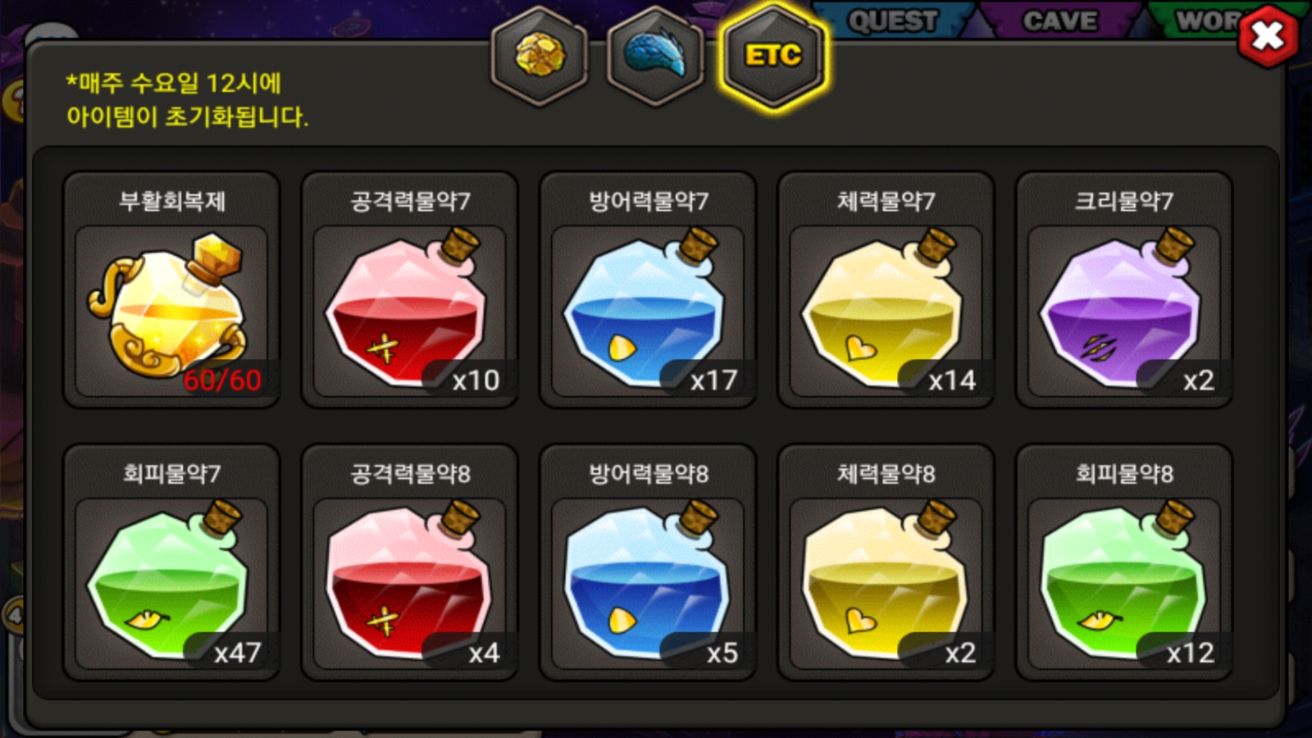Select the yellow 체력물약7 potion
This screenshot has width=1312, height=738.
886,290
